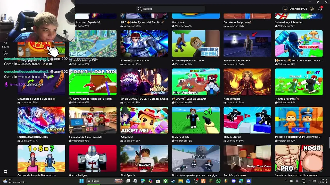Open the 1+5=? math tower thumbnail
The image size is (330, 185).
point(41,158)
